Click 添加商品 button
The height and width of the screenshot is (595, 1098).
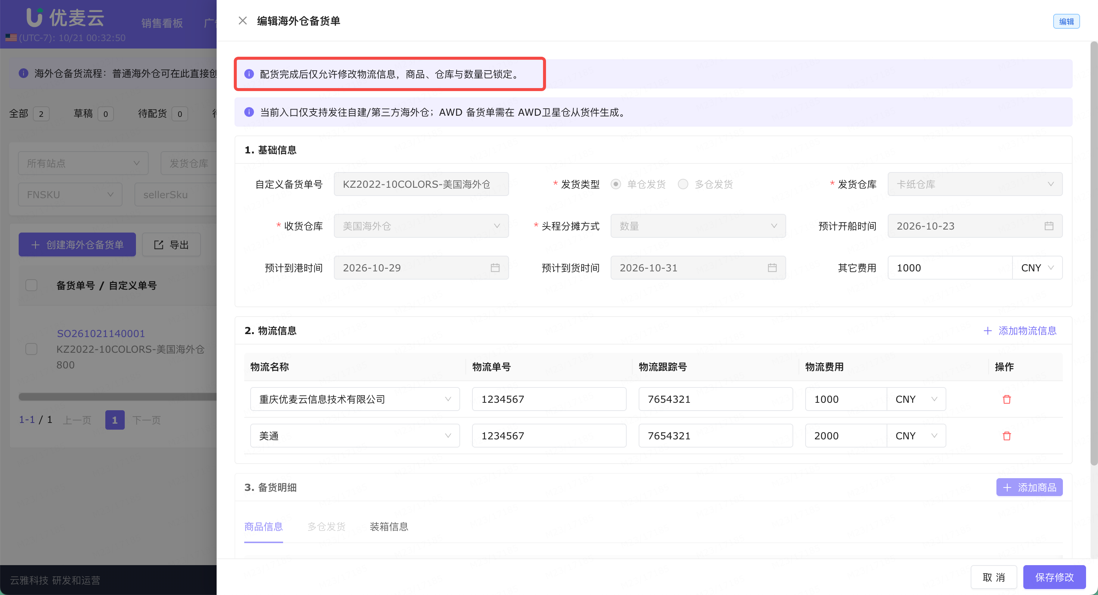click(1029, 487)
